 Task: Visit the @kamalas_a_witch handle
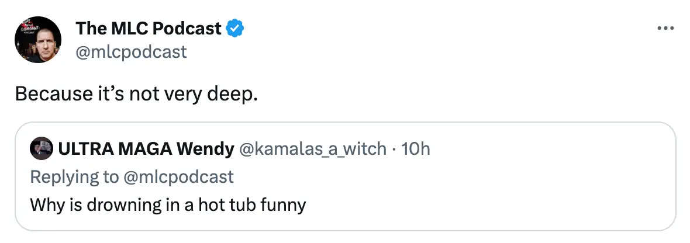[312, 149]
